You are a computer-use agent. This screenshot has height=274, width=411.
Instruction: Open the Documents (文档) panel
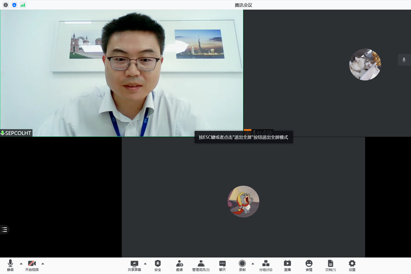click(x=331, y=265)
